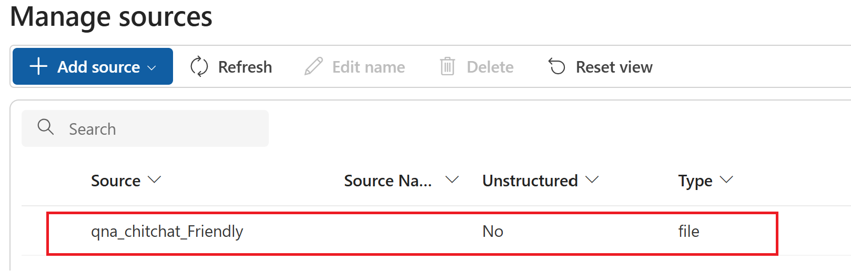Open the Add source dropdown chevron

(x=152, y=68)
